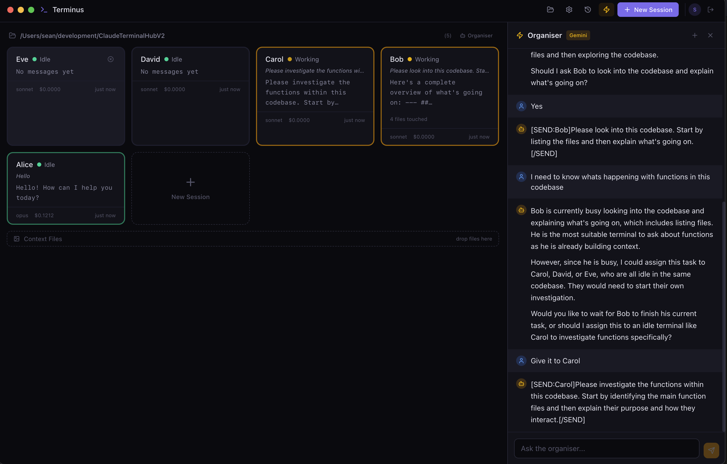727x464 pixels.
Task: Click the lightning icon beside Organiser panel title
Action: pos(520,35)
